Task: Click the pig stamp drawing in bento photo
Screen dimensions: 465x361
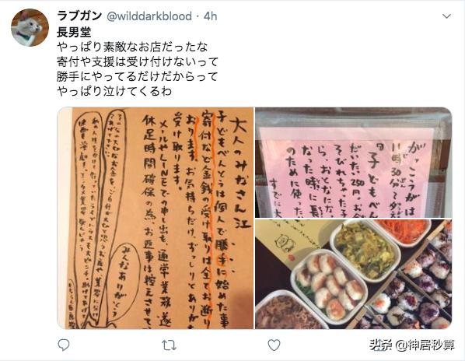Action: coord(283,243)
